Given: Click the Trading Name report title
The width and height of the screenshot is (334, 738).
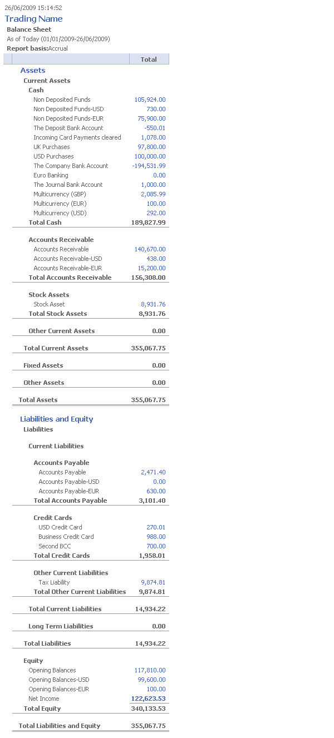Looking at the screenshot, I should click(33, 19).
